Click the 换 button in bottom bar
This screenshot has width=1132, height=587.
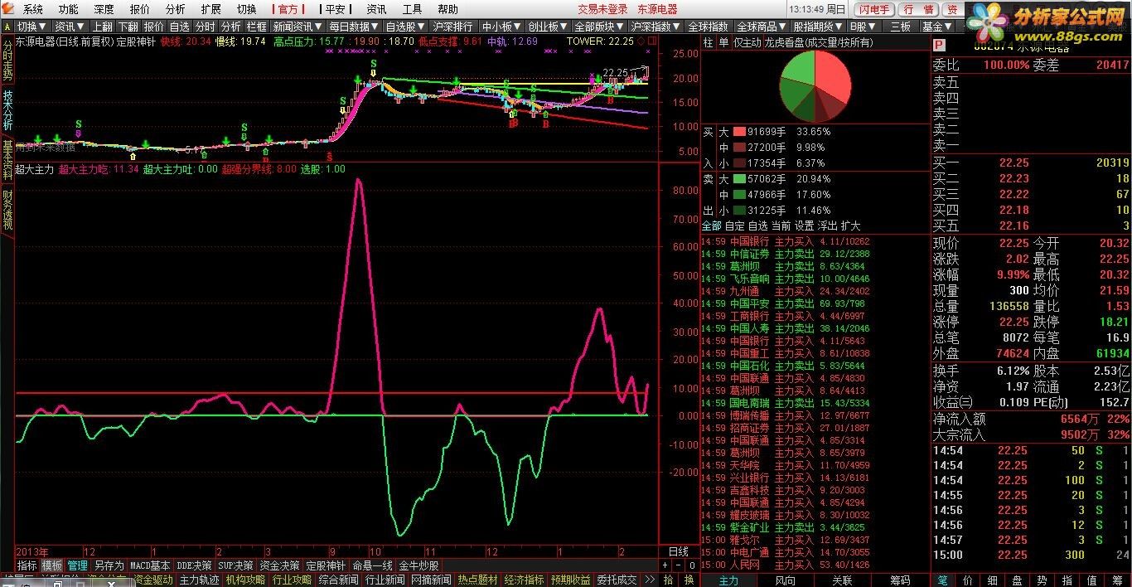pyautogui.click(x=689, y=580)
